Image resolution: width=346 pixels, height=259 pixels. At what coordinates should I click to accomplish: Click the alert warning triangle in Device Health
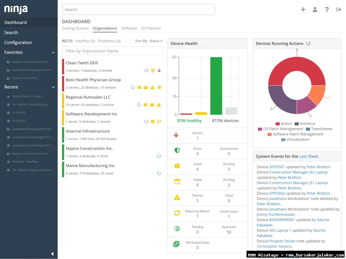coord(177,197)
